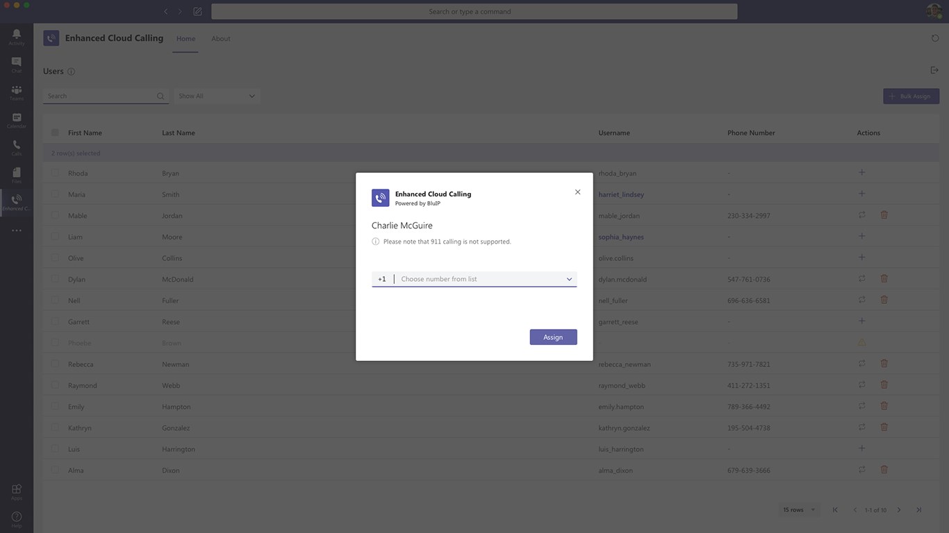This screenshot has height=533, width=949.
Task: Switch to the About tab
Action: (221, 39)
